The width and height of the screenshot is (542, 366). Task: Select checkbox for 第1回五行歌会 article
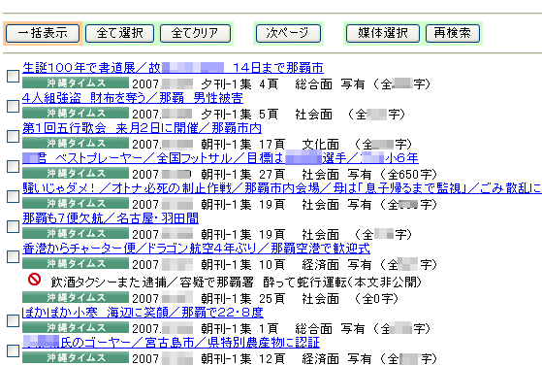pyautogui.click(x=14, y=136)
